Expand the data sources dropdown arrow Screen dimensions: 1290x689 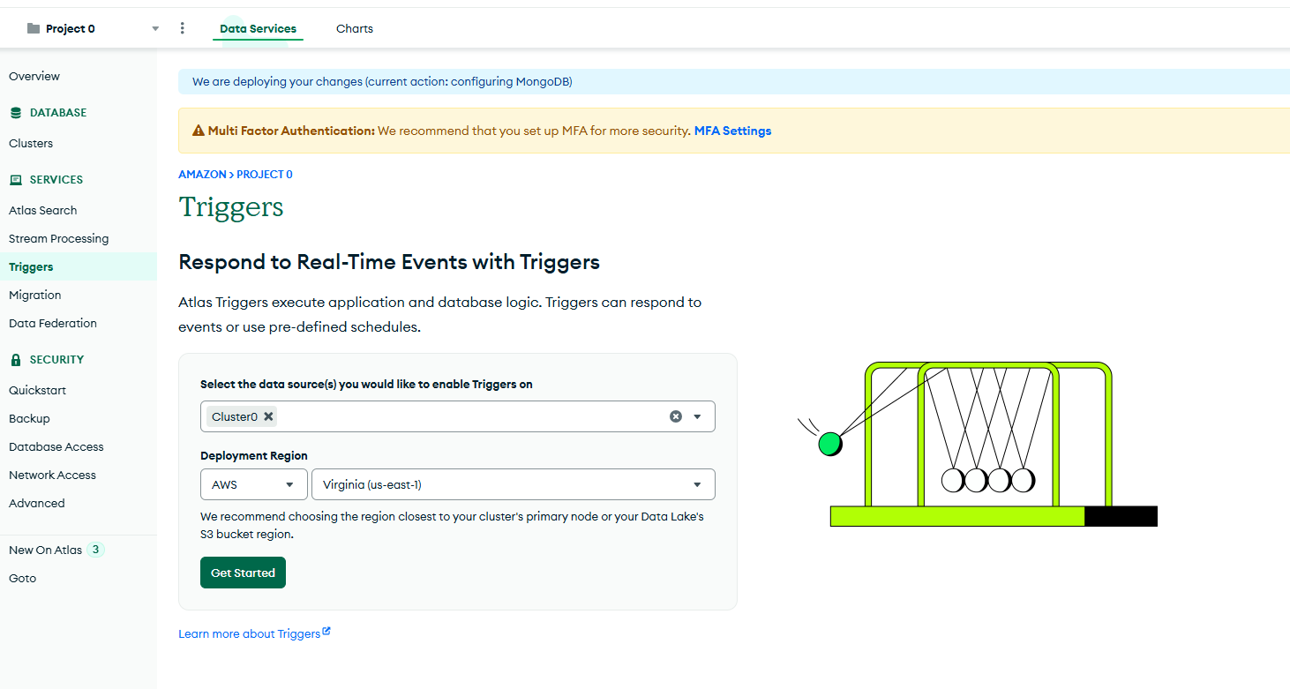[698, 416]
